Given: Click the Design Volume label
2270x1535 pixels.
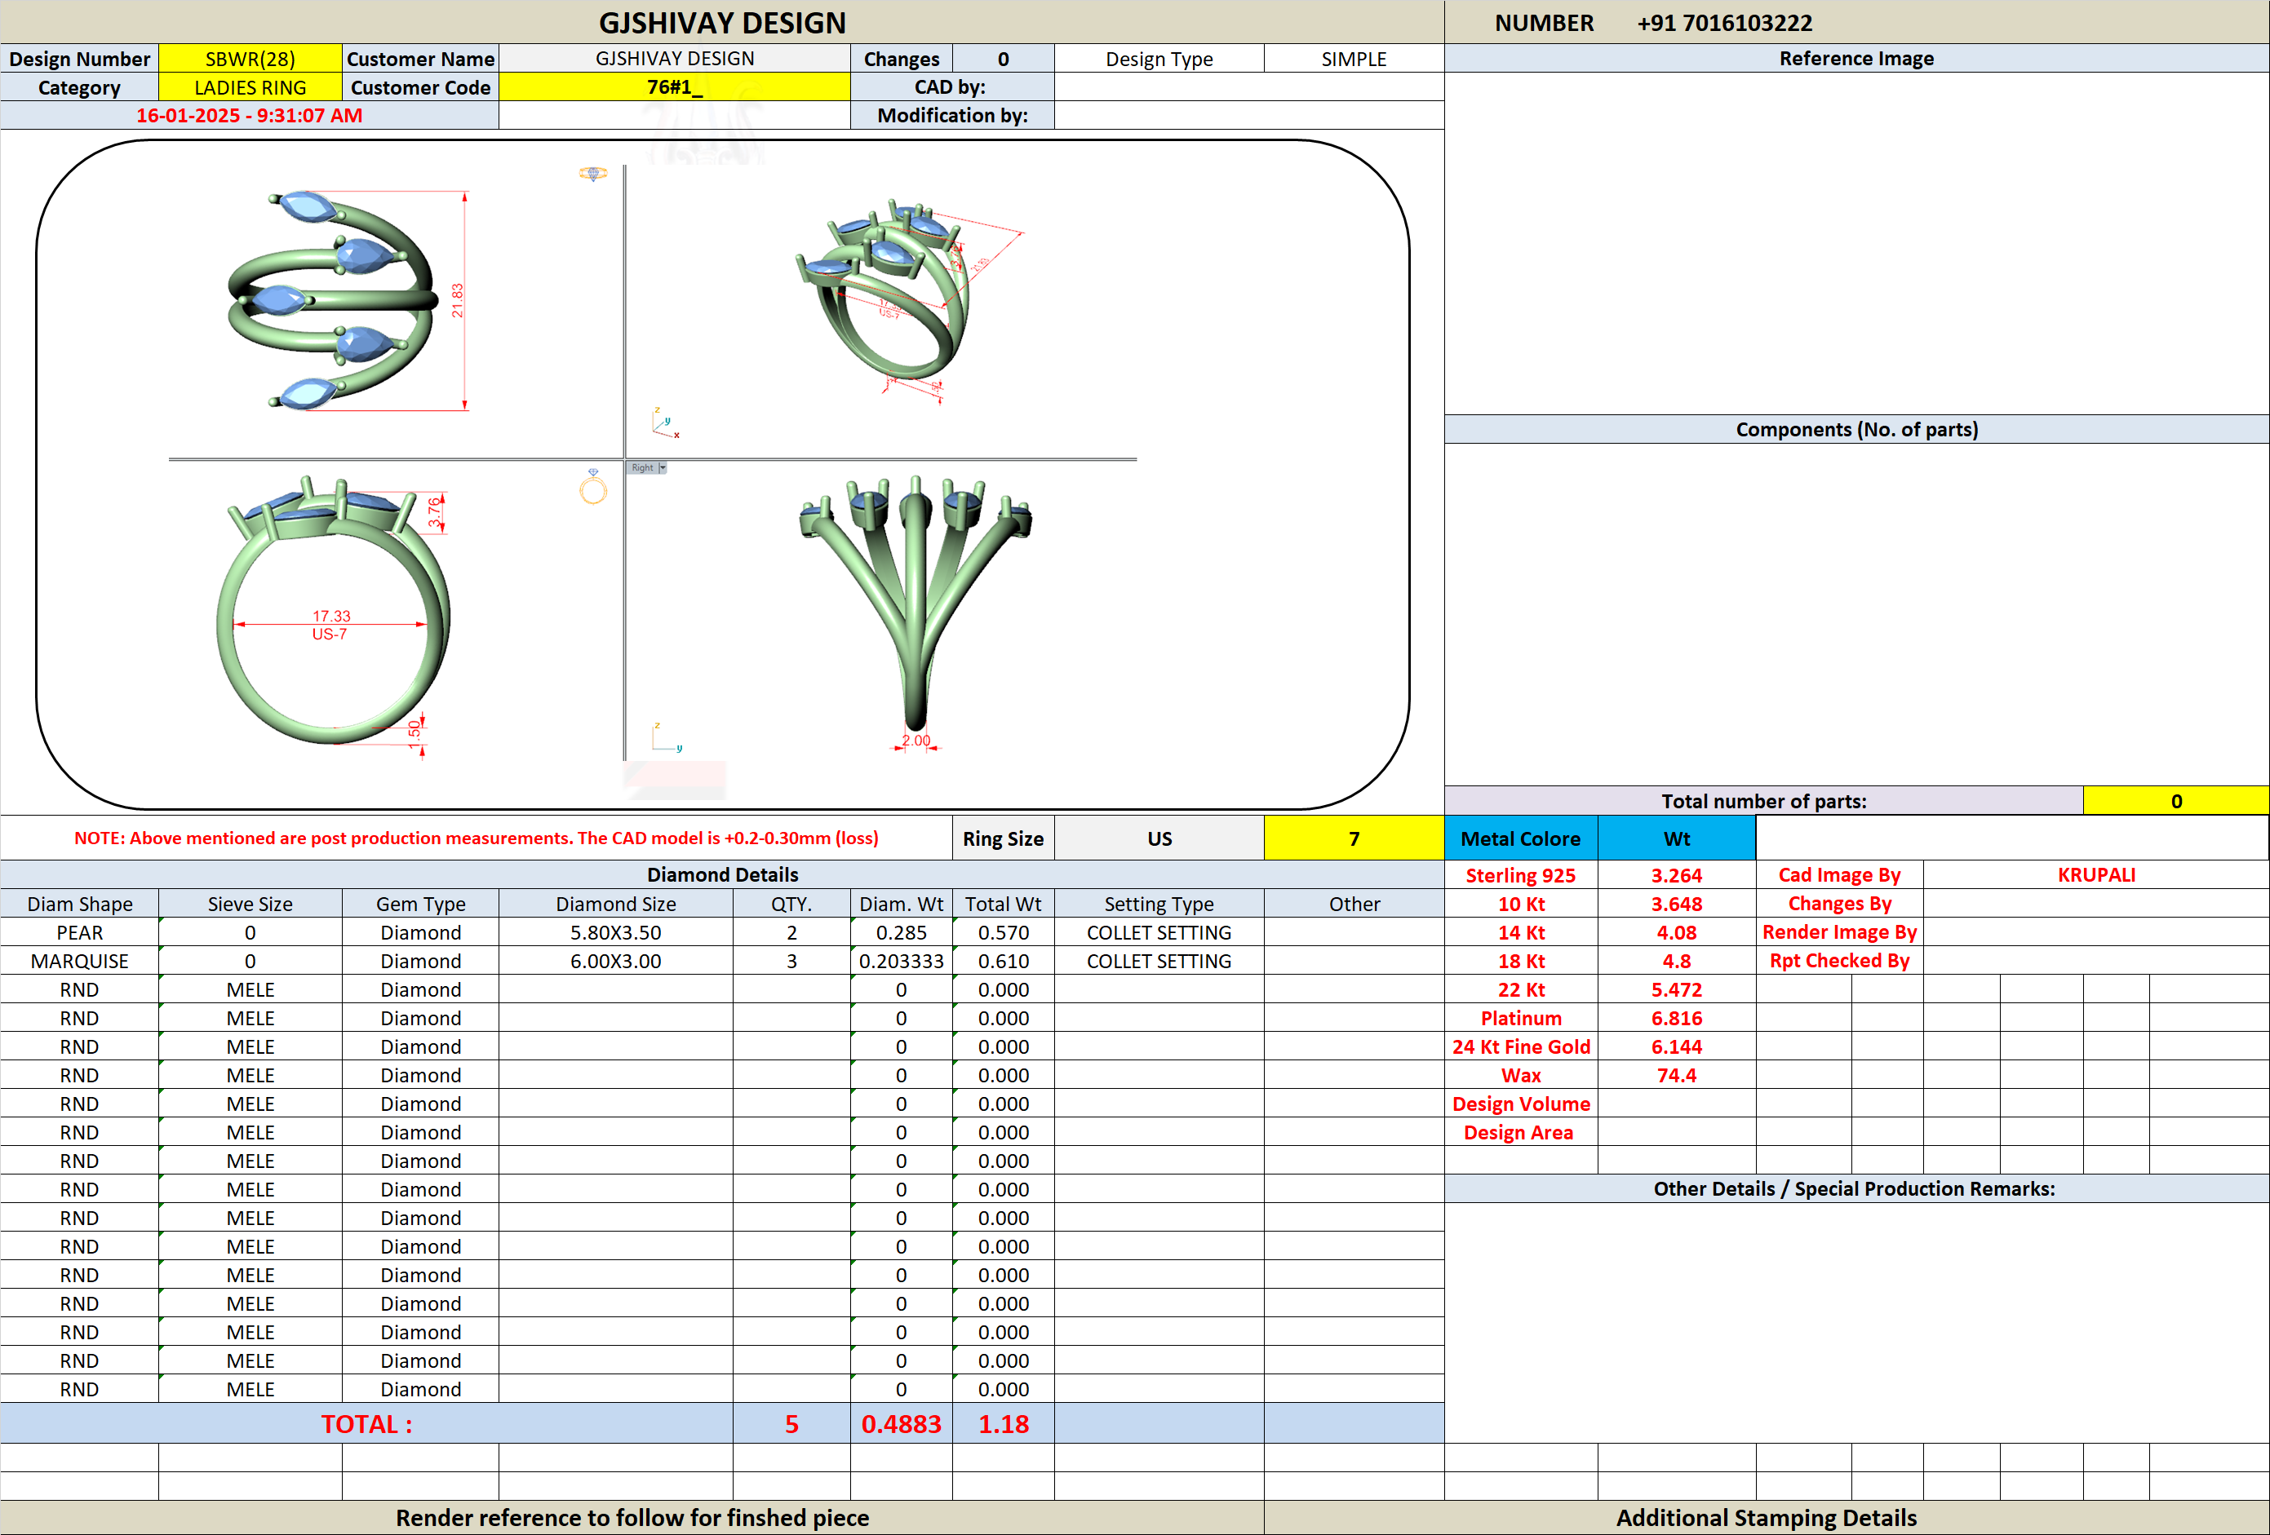Looking at the screenshot, I should 1521,1104.
